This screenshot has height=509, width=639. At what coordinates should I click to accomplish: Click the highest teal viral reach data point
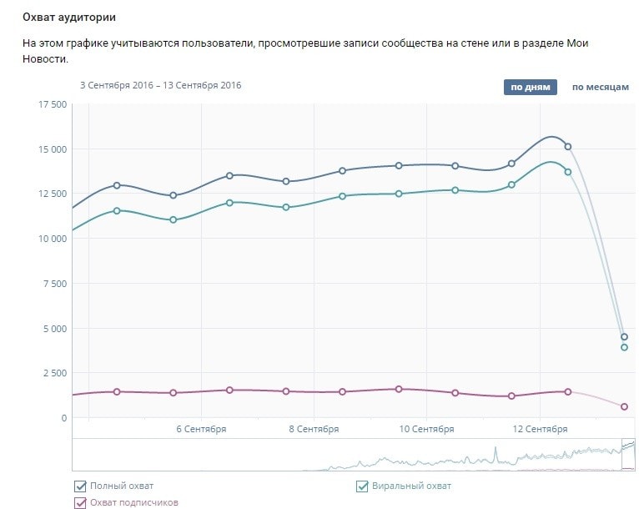click(x=568, y=172)
